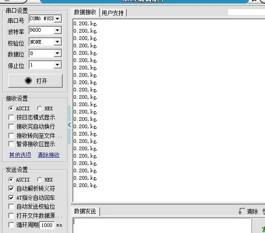Enable 自动发送校验位 checkbox
This screenshot has width=265, height=233.
pos(11,206)
